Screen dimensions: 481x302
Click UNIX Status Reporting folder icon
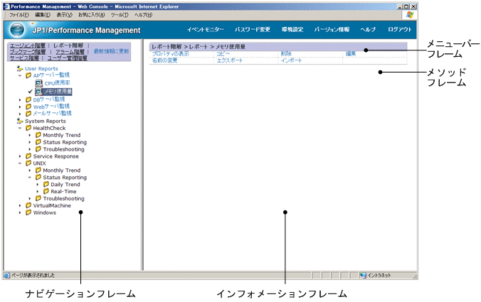(38, 178)
